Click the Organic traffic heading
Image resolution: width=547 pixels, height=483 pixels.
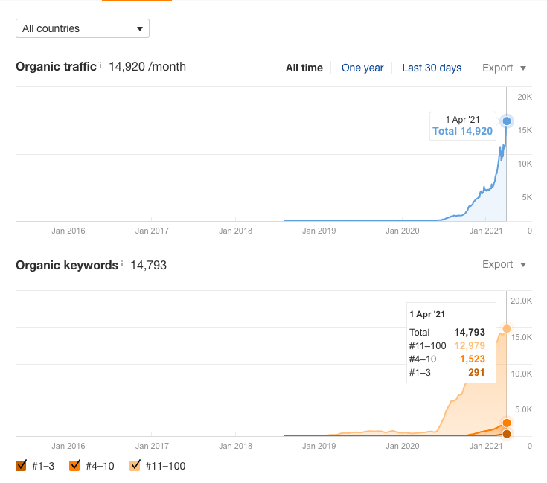tap(56, 67)
